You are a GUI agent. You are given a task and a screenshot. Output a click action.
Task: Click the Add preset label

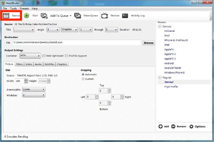(x=166, y=126)
